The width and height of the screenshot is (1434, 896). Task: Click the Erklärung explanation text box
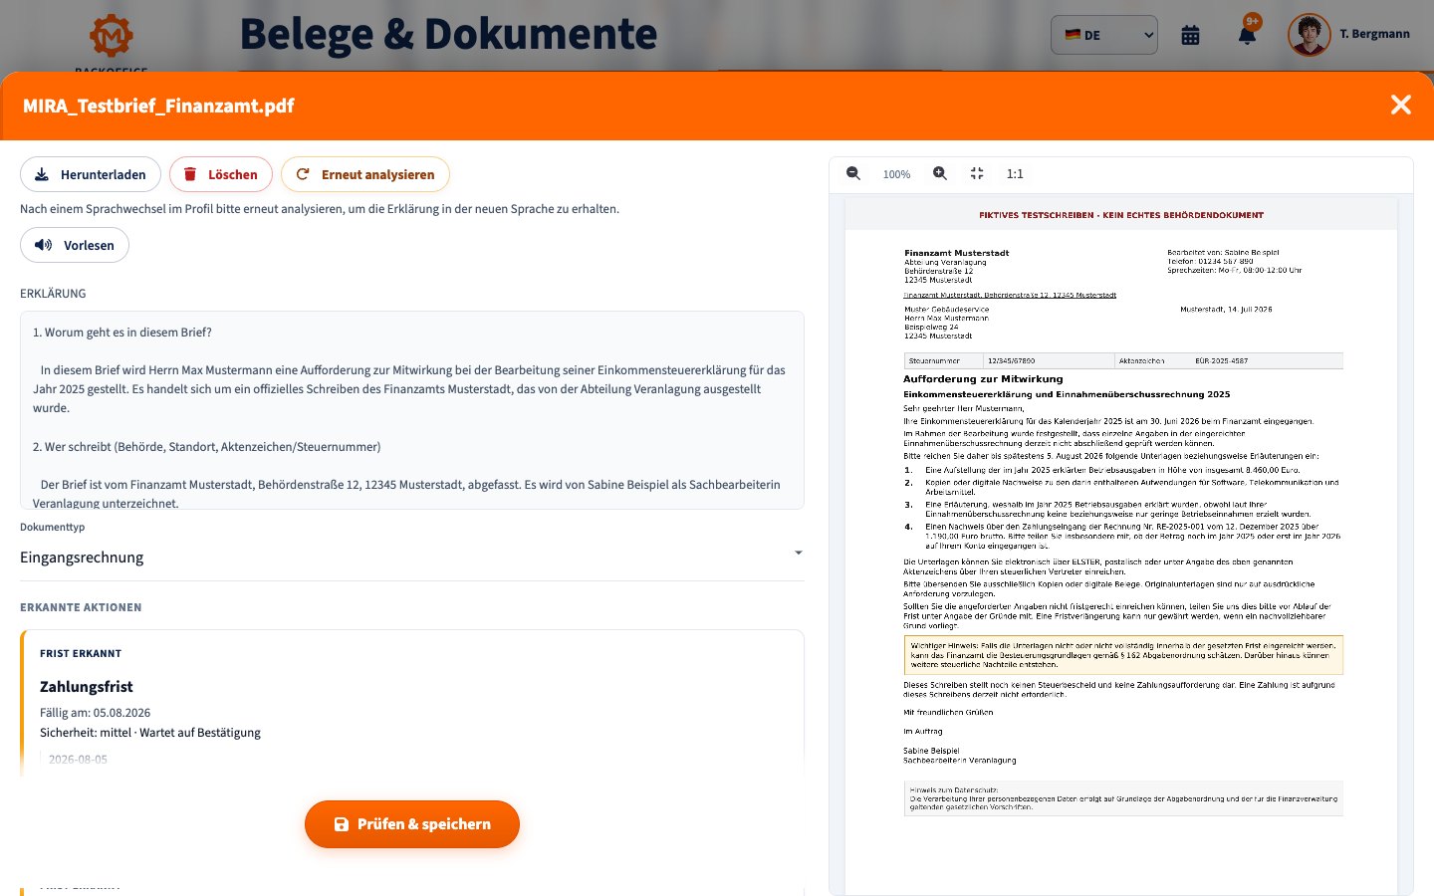(411, 410)
